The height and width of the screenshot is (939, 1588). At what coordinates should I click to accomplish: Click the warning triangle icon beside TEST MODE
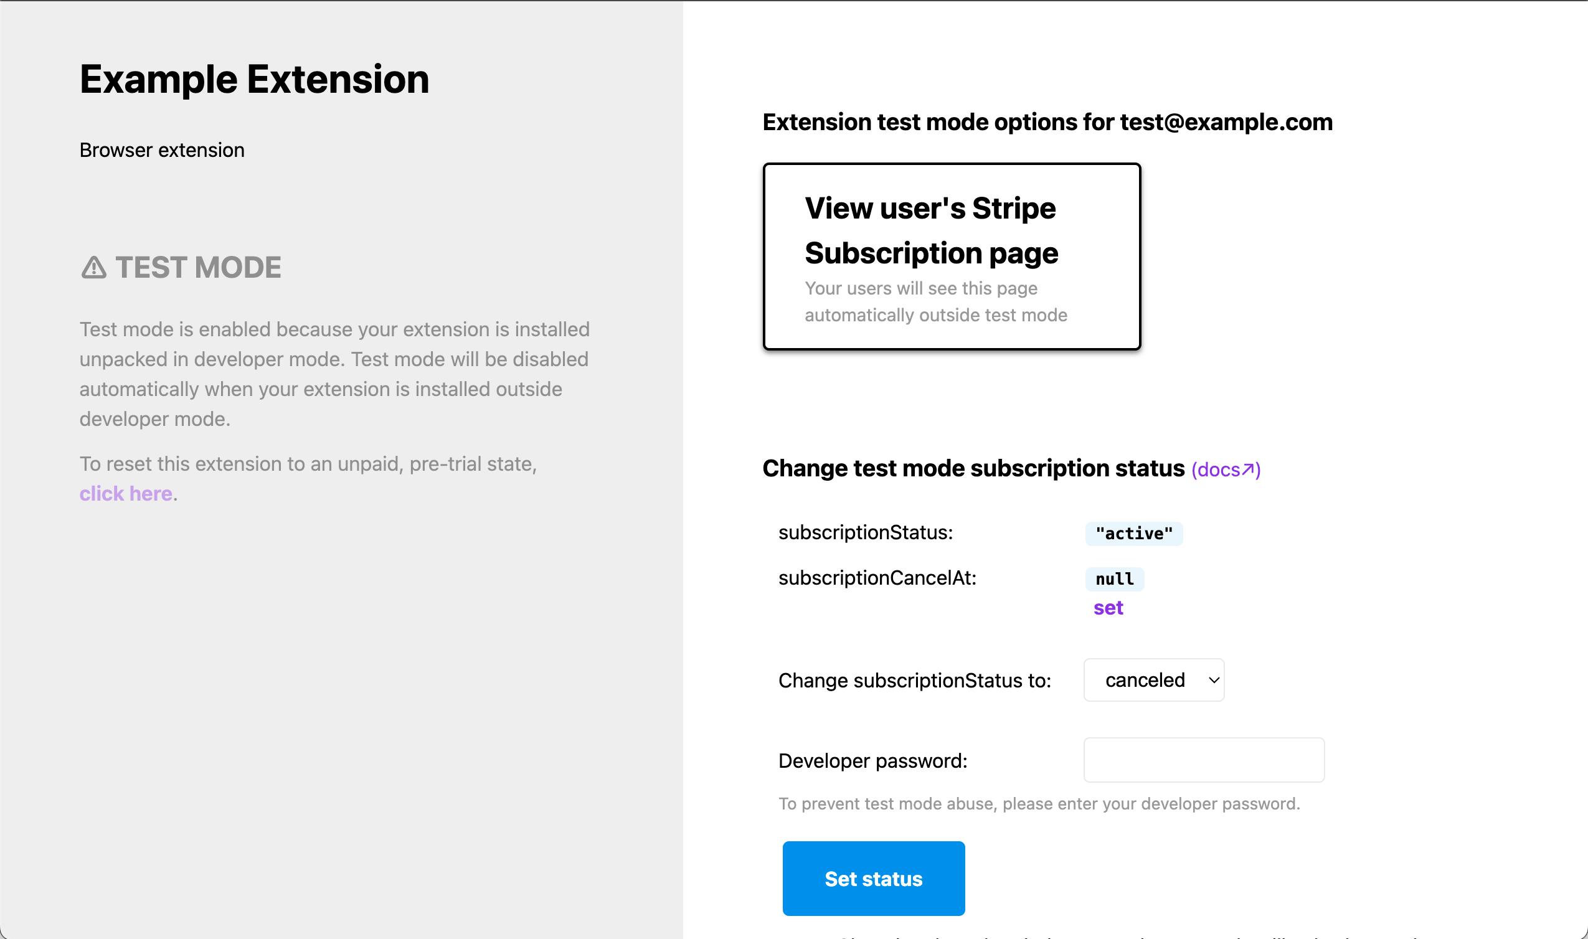tap(93, 268)
